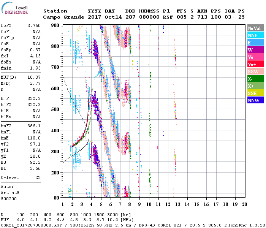Image resolution: width=266 pixels, height=228 pixels.
Task: Click the PPS value 100
Action: point(216,17)
